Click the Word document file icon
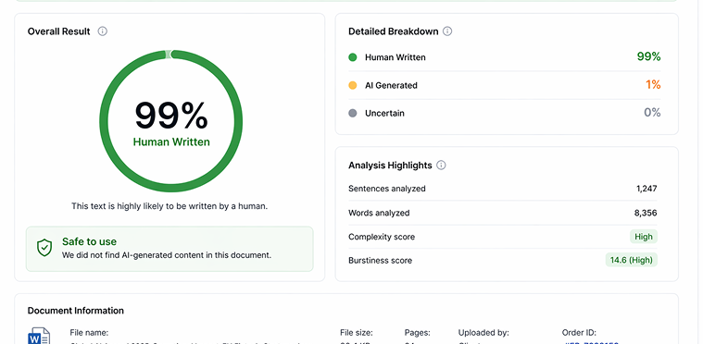Viewport: 703px width, 344px height. click(39, 336)
